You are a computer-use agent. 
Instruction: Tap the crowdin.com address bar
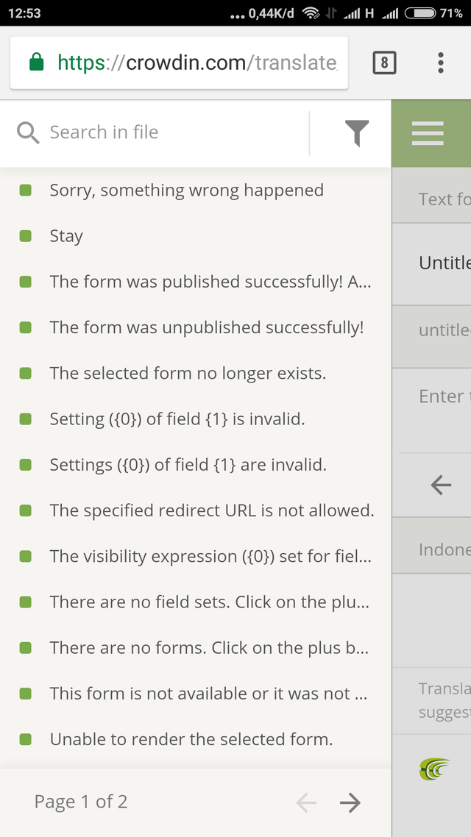pyautogui.click(x=197, y=63)
